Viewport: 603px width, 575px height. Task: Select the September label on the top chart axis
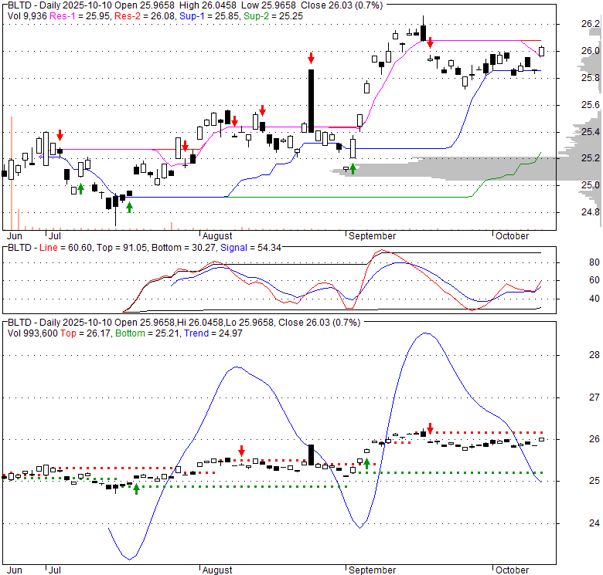(372, 236)
